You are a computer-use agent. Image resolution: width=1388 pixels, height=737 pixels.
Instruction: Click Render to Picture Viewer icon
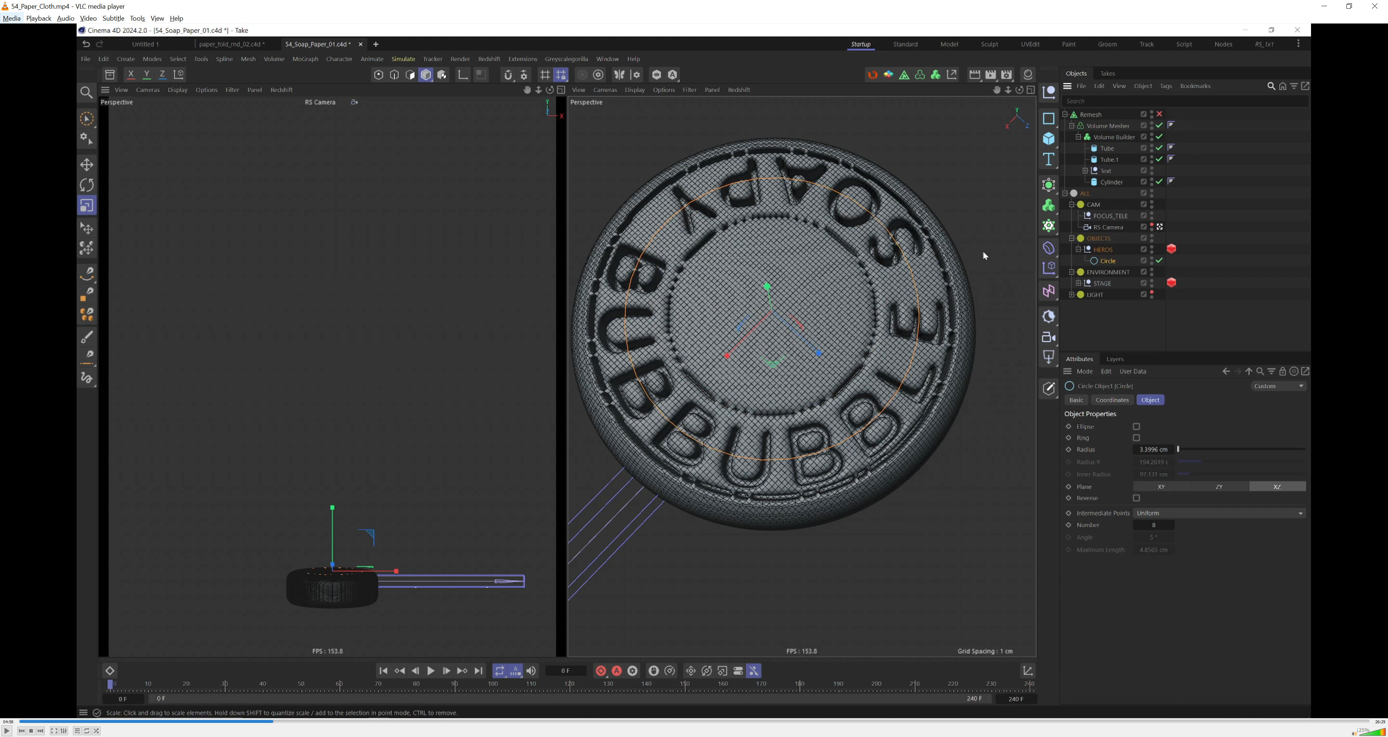coord(991,75)
